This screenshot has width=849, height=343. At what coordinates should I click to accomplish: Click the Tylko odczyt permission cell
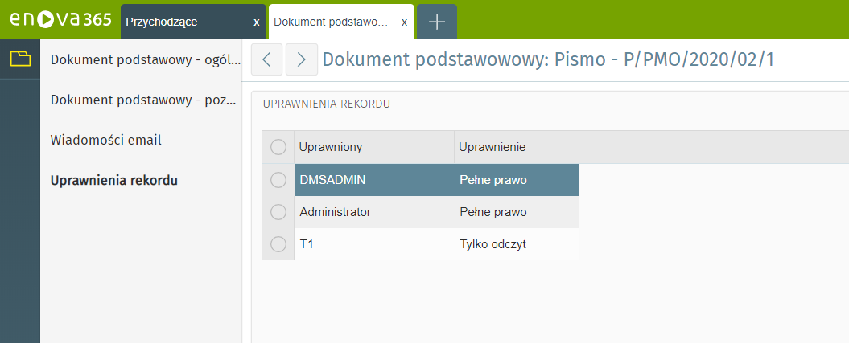pos(493,244)
